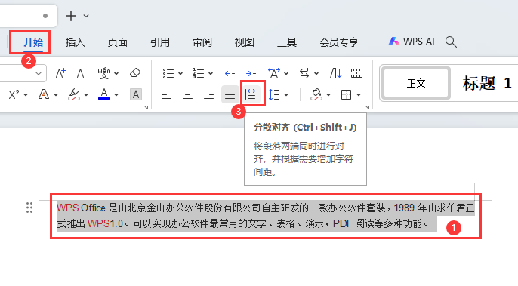The height and width of the screenshot is (286, 518).
Task: Switch to 引用 tab
Action: 160,42
